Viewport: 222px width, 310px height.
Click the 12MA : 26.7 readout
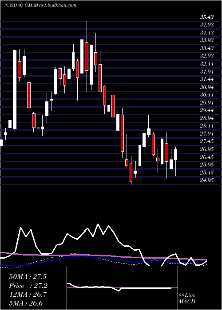[x=28, y=294]
